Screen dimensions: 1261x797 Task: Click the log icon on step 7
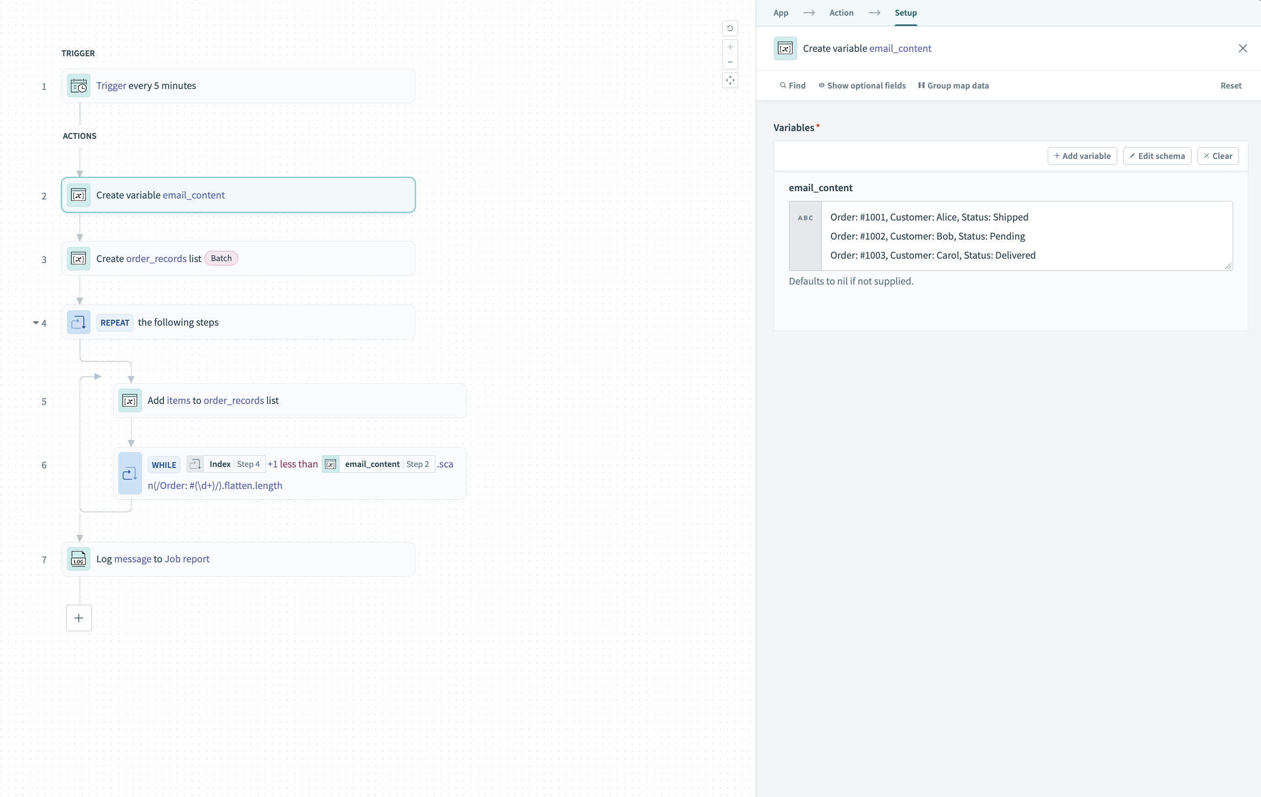coord(78,559)
